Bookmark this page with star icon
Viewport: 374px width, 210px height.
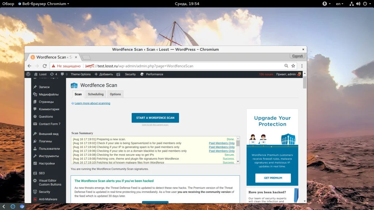[293, 66]
